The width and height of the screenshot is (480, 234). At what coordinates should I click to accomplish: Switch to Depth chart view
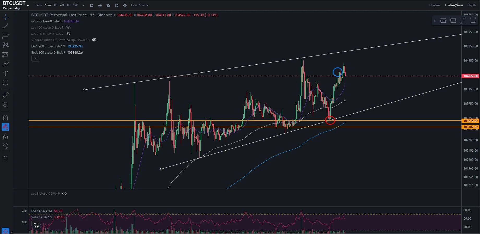pos(472,5)
